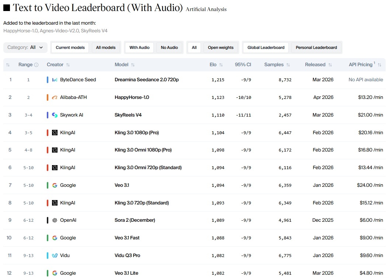Click the Alibaba-ATH logo icon
The height and width of the screenshot is (278, 389).
click(x=55, y=97)
